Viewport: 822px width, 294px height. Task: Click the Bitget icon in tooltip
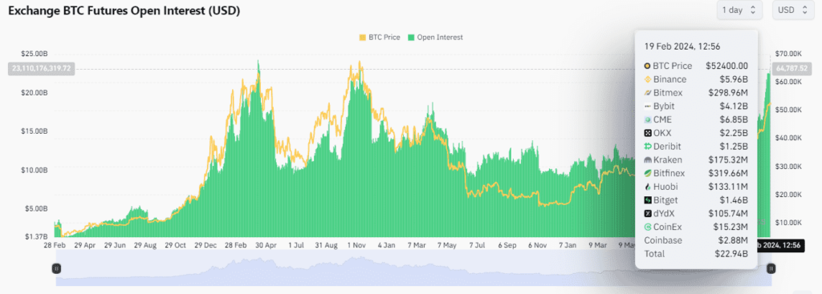click(x=648, y=200)
